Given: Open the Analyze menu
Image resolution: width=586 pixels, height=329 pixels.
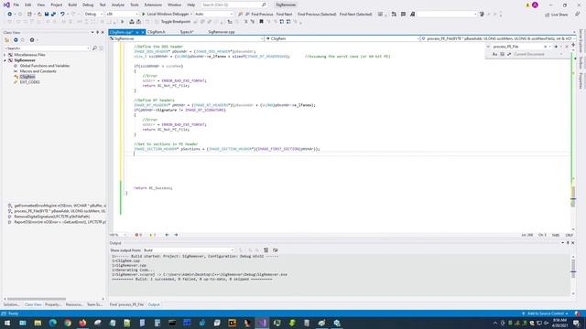Looking at the screenshot, I should pyautogui.click(x=118, y=5).
